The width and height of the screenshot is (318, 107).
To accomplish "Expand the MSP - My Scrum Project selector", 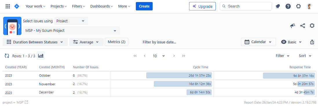I will (x=71, y=31).
